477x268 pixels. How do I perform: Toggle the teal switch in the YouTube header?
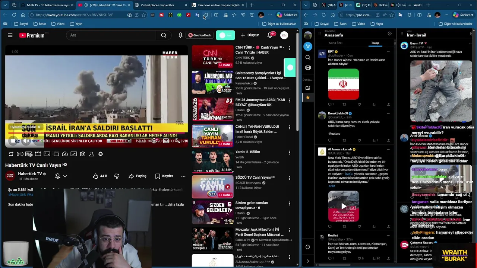click(x=225, y=35)
